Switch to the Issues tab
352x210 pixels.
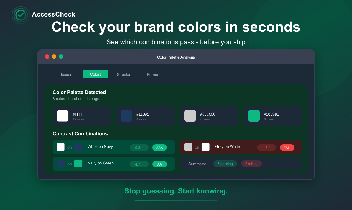coord(67,74)
